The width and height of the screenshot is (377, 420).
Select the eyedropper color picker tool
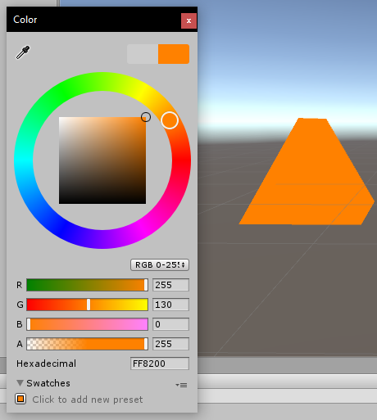23,52
